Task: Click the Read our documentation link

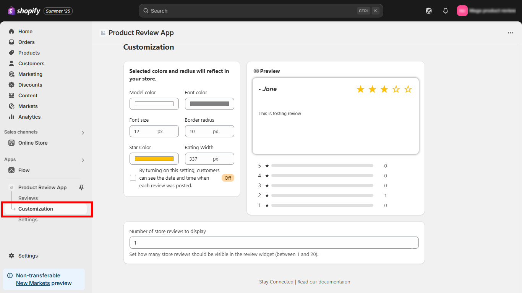Action: click(324, 282)
